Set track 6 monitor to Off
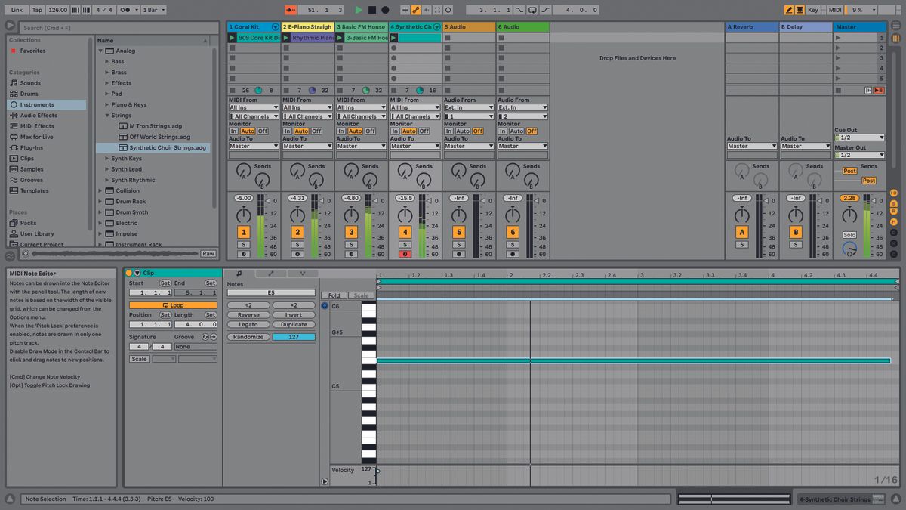Screen dimensions: 906x510 click(x=532, y=131)
